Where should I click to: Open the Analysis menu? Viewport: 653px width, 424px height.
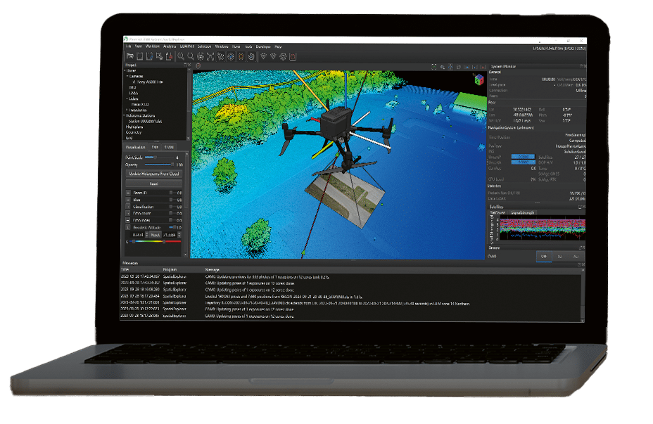pos(170,46)
